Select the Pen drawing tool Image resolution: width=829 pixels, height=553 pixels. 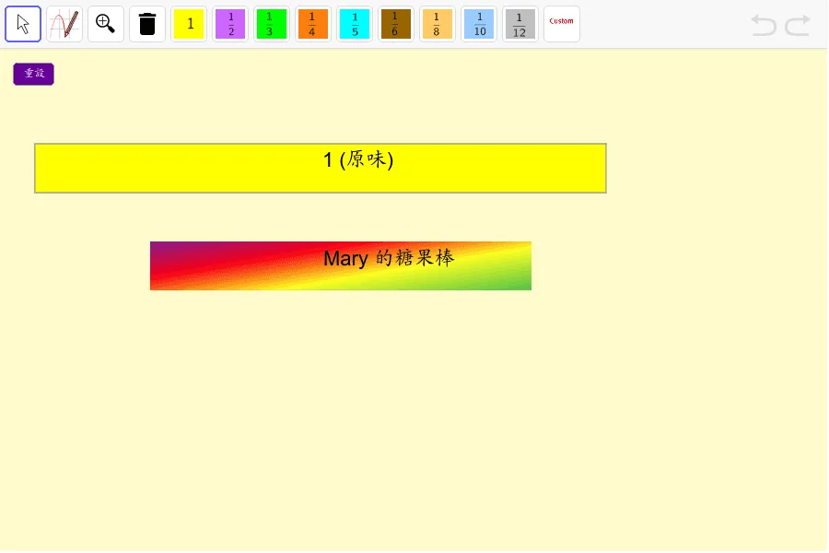[x=64, y=24]
